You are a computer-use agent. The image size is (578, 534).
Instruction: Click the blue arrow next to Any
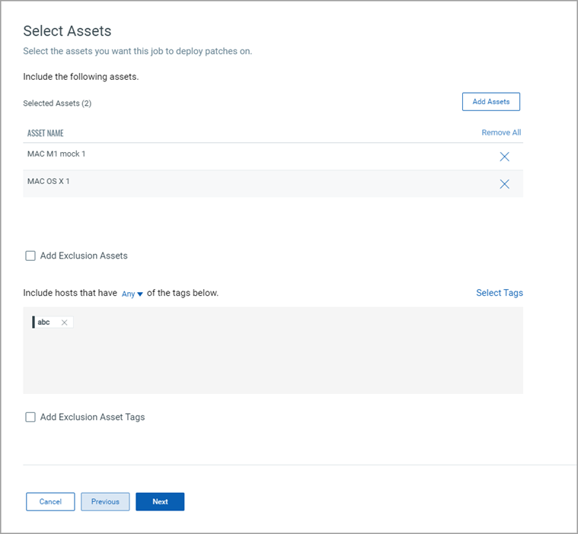pyautogui.click(x=140, y=294)
